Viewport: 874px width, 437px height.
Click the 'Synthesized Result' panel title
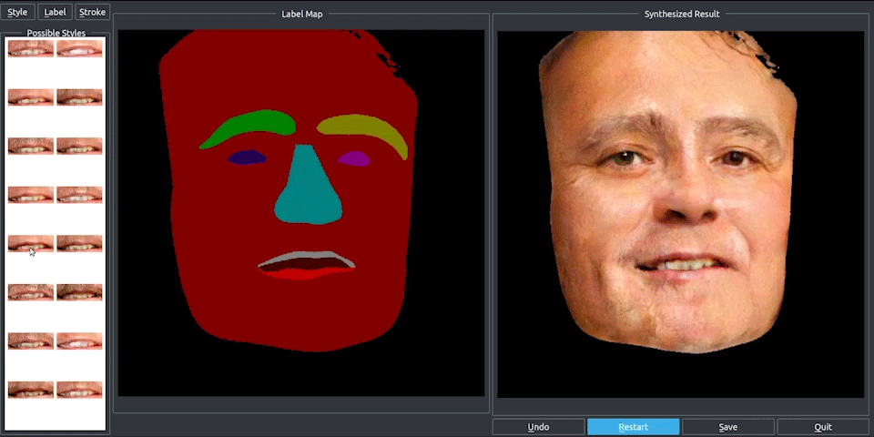coord(682,14)
